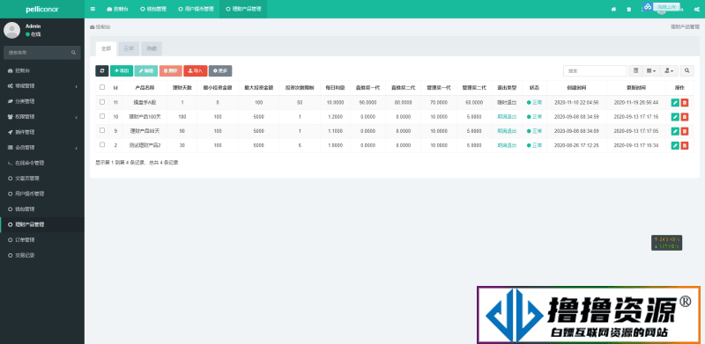Screen dimensions: 705x344
Task: Click the red 导入 button
Action: click(195, 70)
